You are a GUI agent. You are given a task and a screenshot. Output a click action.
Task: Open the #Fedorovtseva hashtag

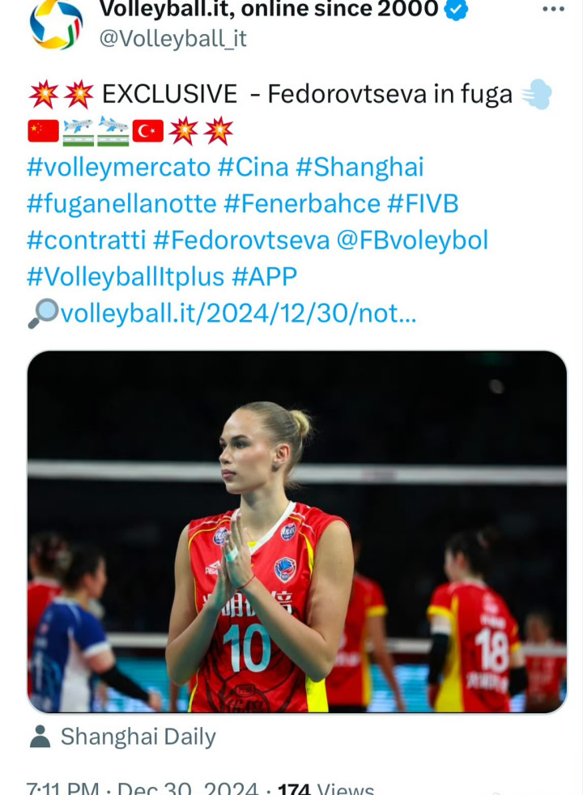[241, 240]
